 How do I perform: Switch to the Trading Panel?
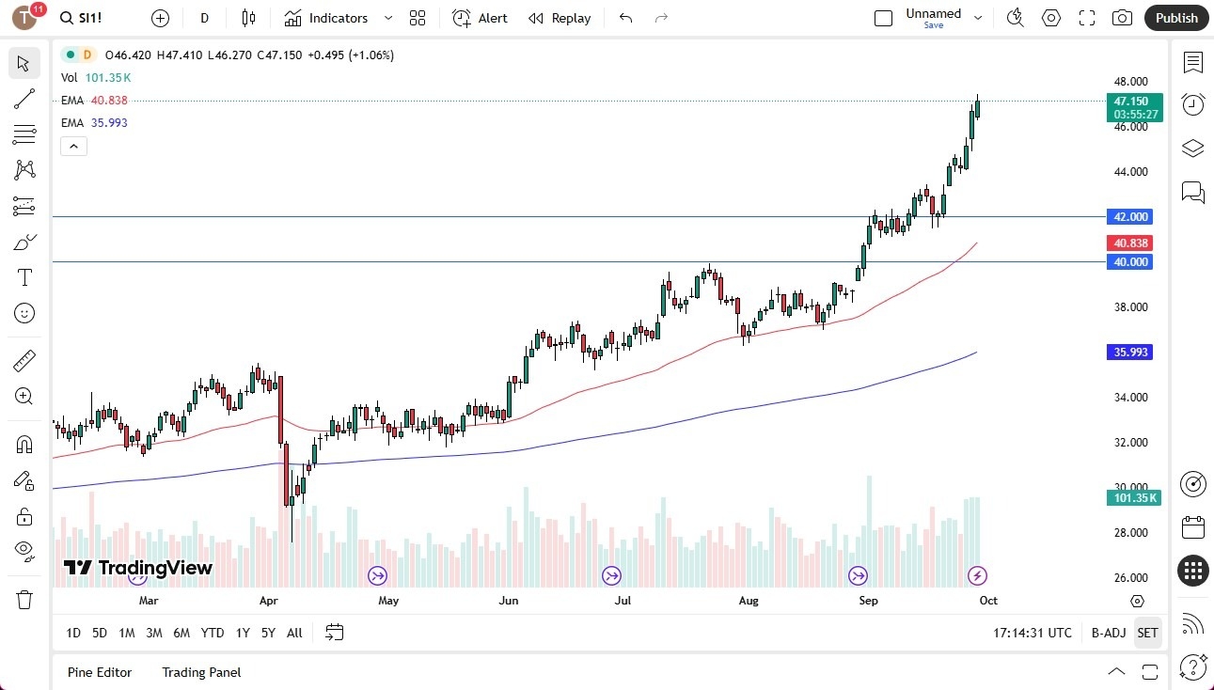pyautogui.click(x=200, y=672)
